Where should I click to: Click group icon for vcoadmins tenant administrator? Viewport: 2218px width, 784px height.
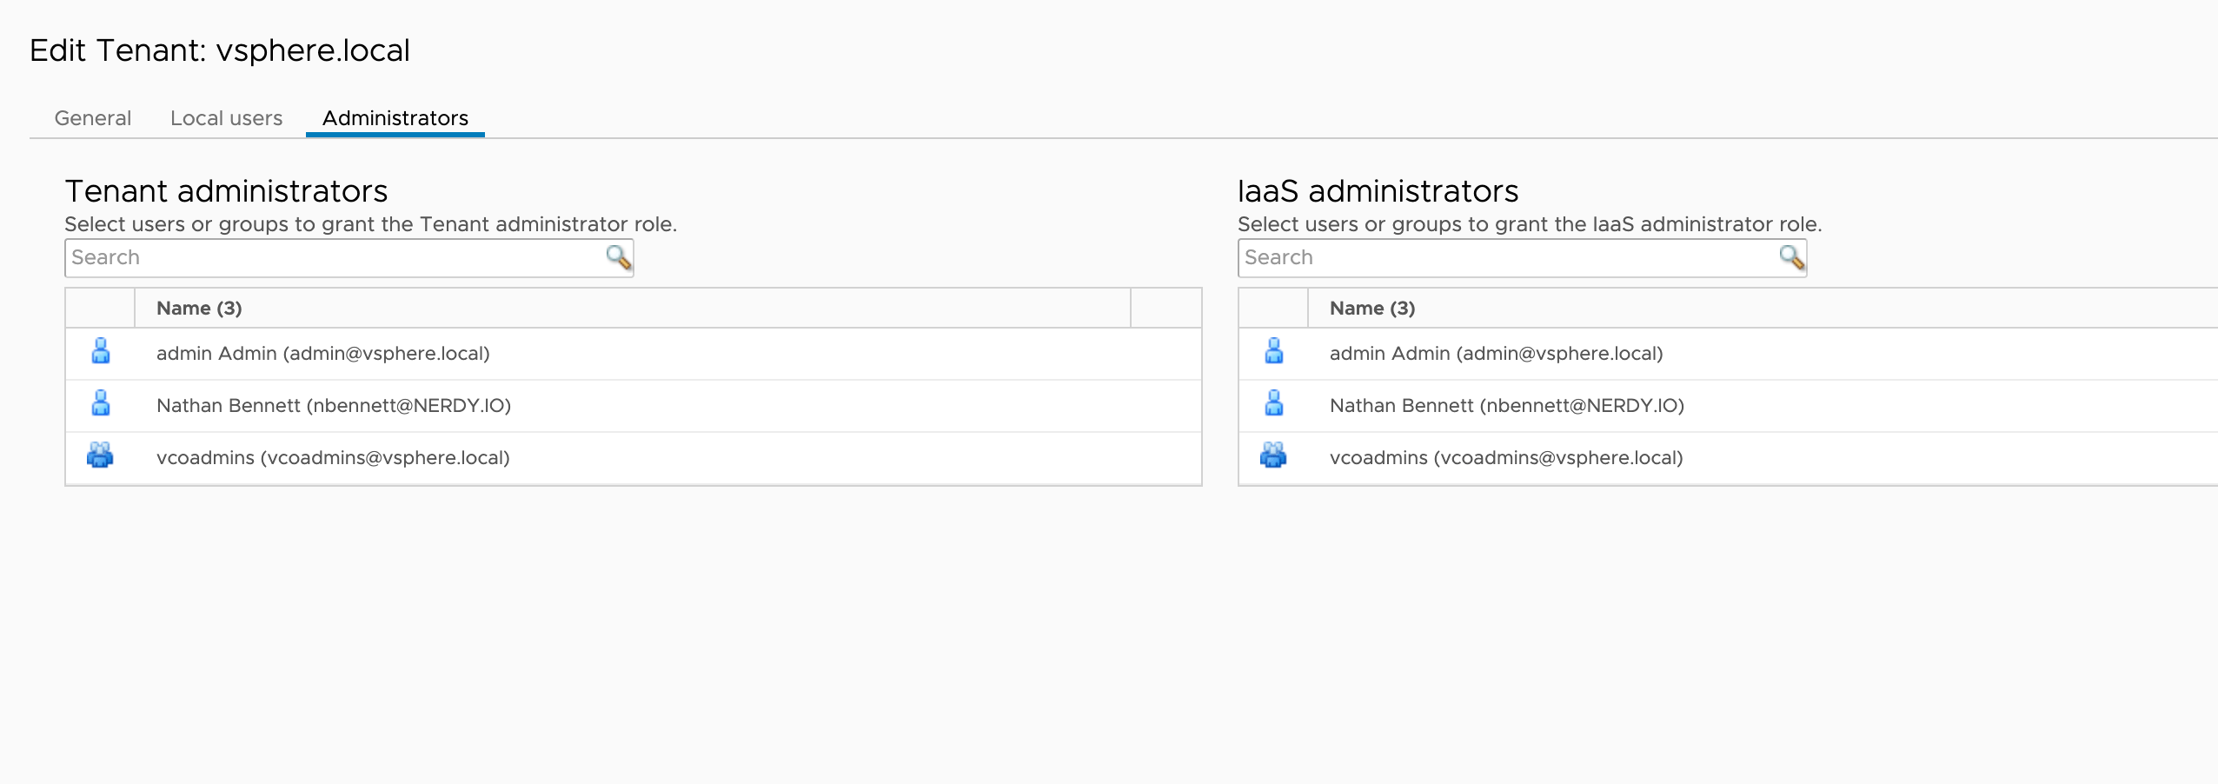tap(100, 455)
